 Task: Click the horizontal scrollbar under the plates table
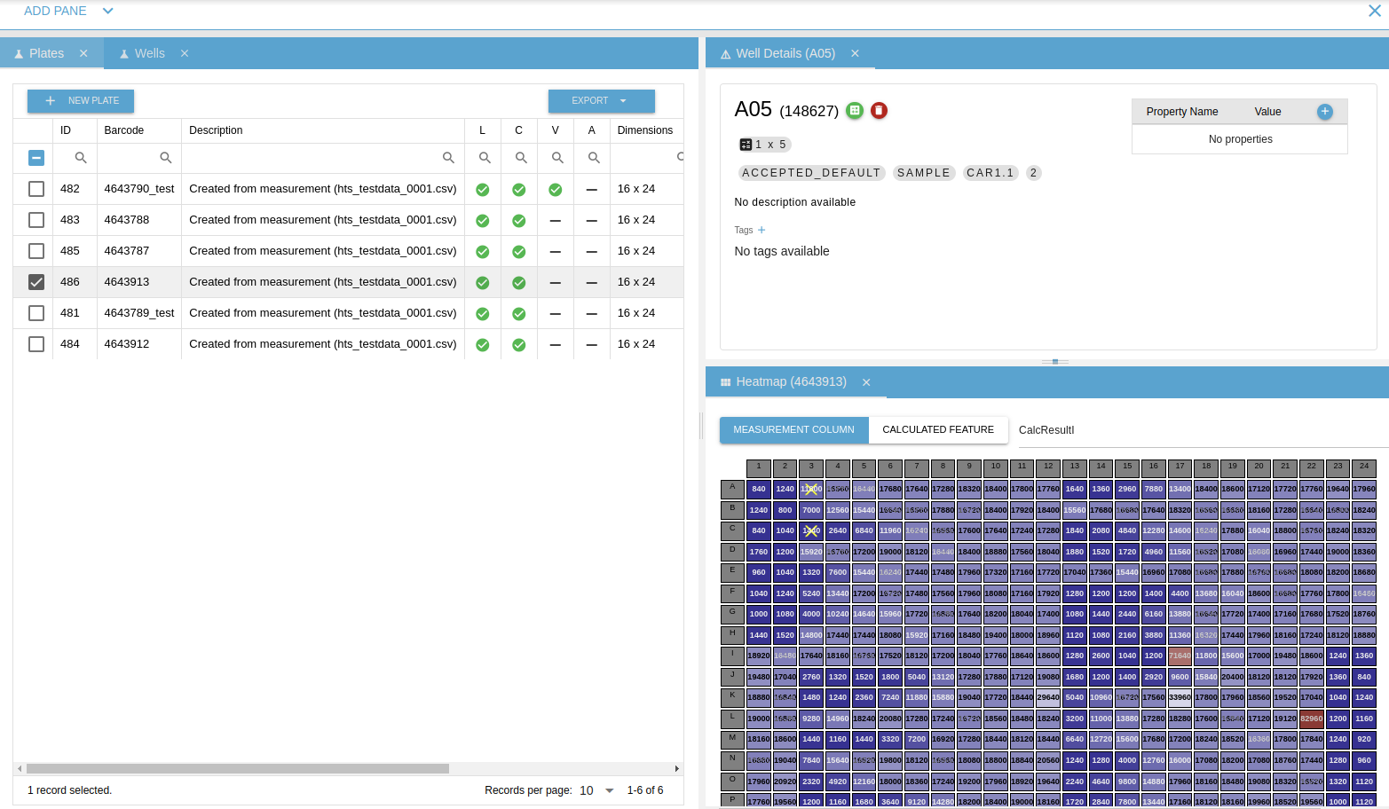click(x=238, y=769)
